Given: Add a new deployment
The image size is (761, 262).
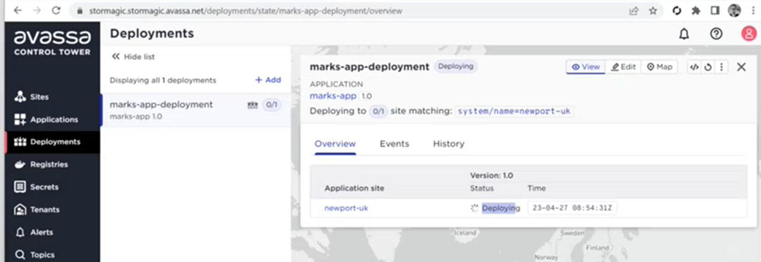Looking at the screenshot, I should click(x=268, y=80).
